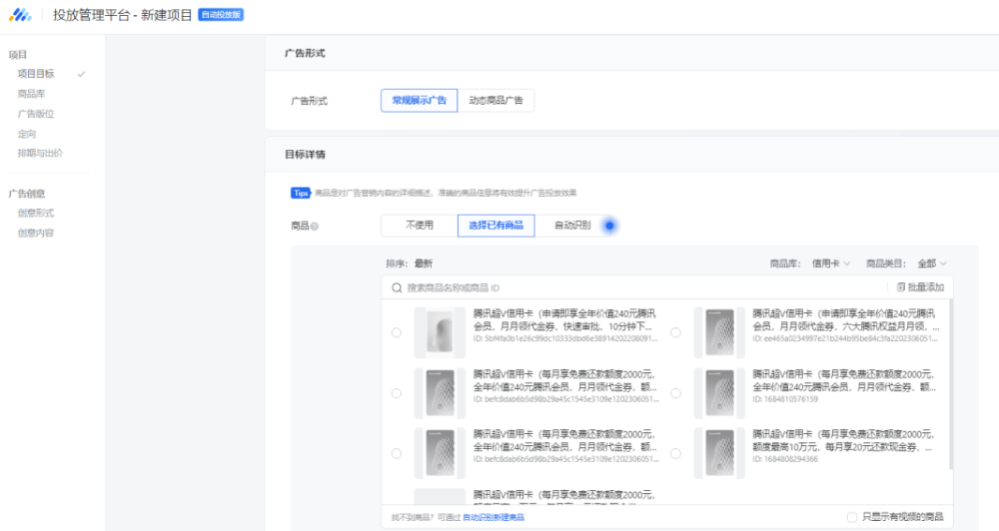Change the 排序 最新 sort option
The image size is (999, 531).
pos(423,264)
